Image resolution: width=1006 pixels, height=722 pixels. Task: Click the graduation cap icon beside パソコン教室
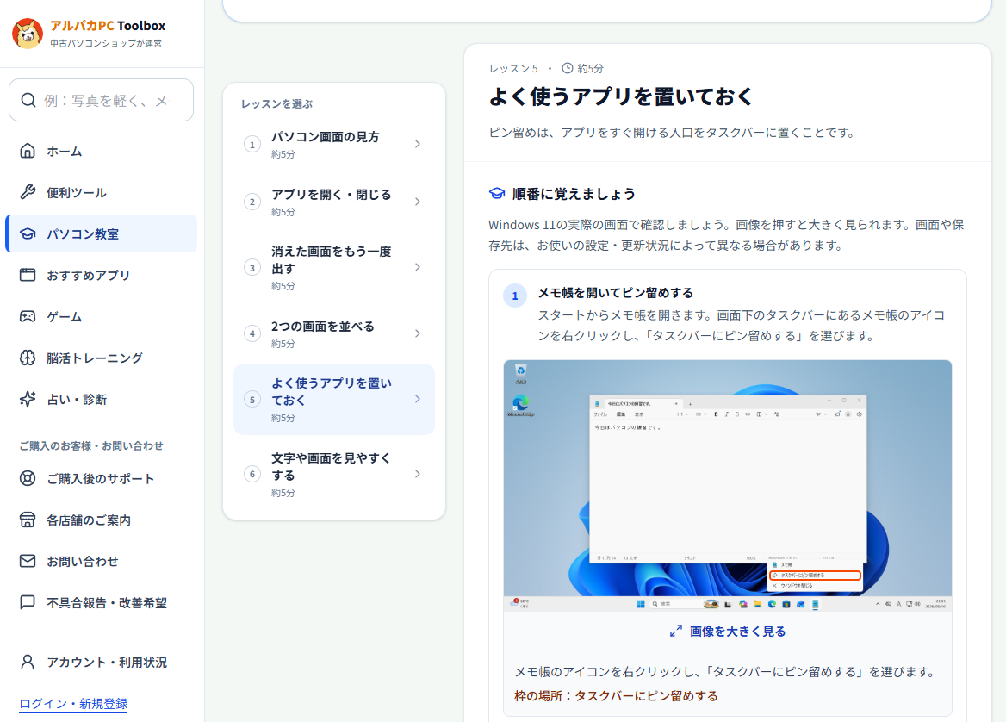pos(28,233)
